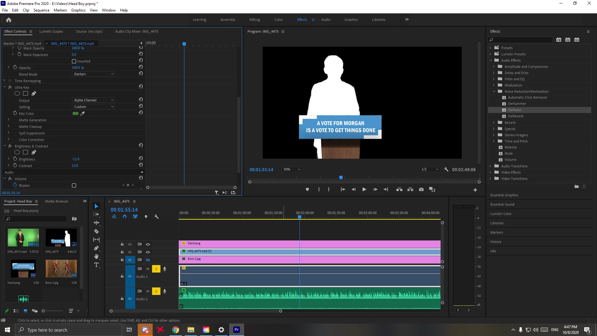Toggle visibility of V3 track
This screenshot has width=597, height=336.
tap(148, 244)
